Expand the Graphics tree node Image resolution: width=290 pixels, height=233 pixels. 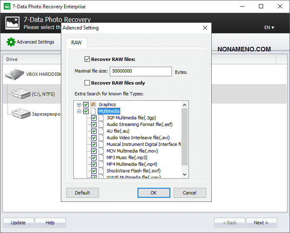click(x=79, y=104)
